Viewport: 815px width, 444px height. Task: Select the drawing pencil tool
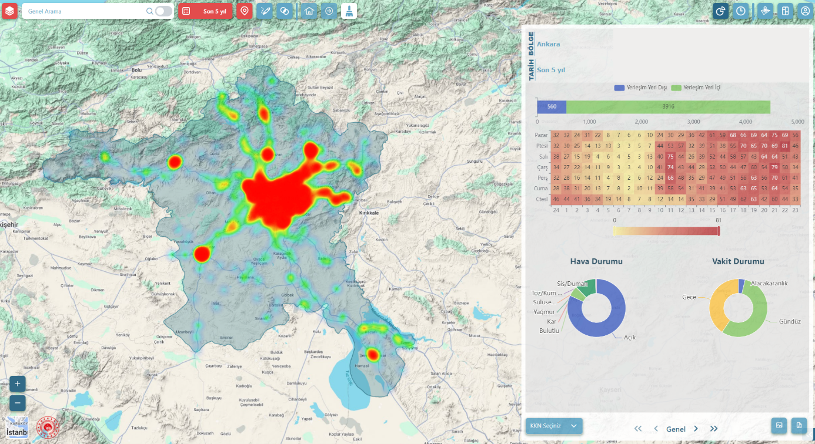(265, 11)
